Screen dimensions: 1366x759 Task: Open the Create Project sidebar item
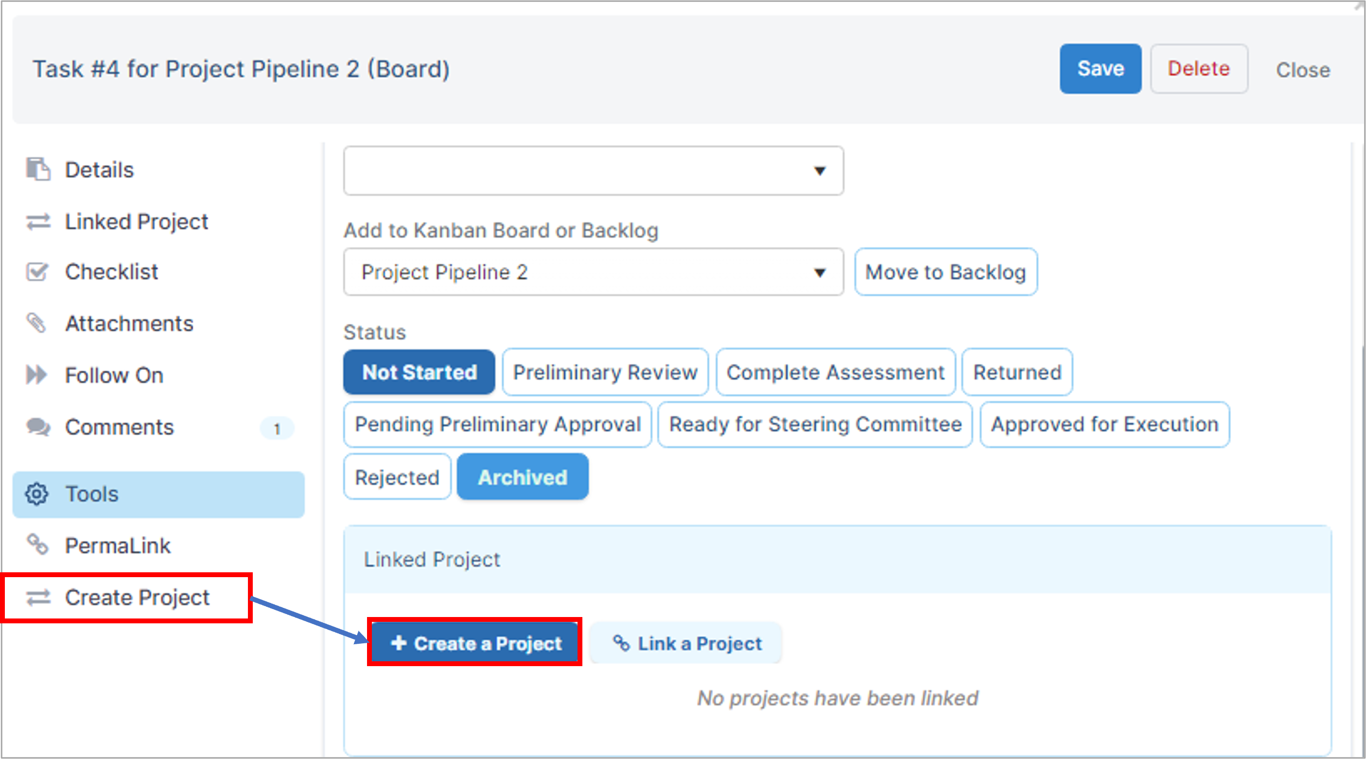click(x=127, y=598)
